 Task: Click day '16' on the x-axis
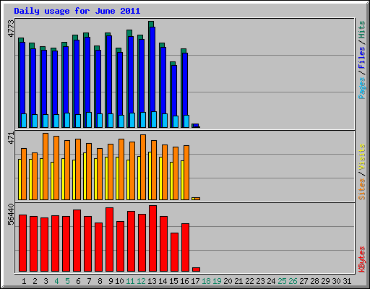[x=184, y=281]
